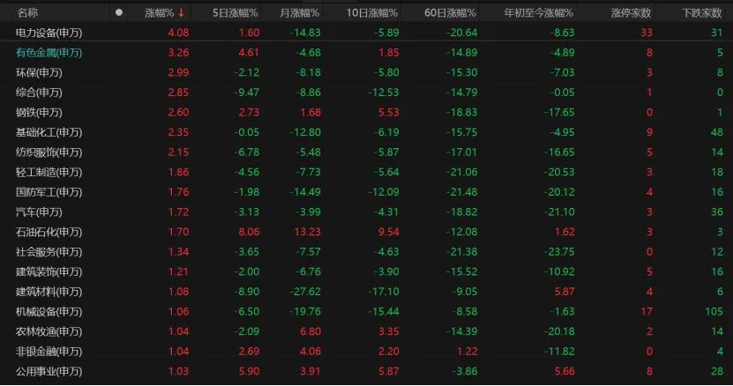Select the 轻工制造(申万) row name
The image size is (733, 386).
pyautogui.click(x=49, y=172)
